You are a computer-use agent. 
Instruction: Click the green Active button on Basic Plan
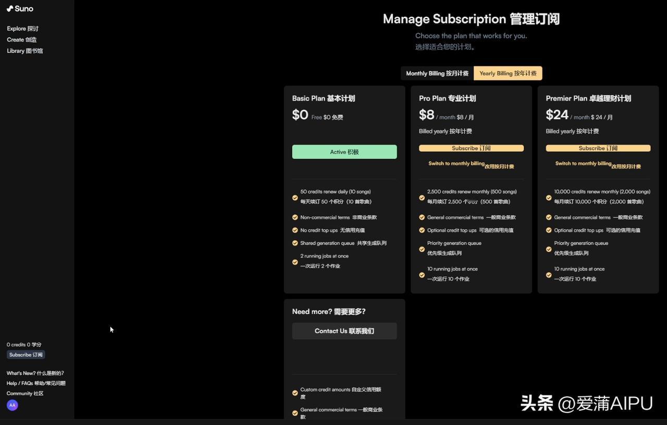coord(344,152)
